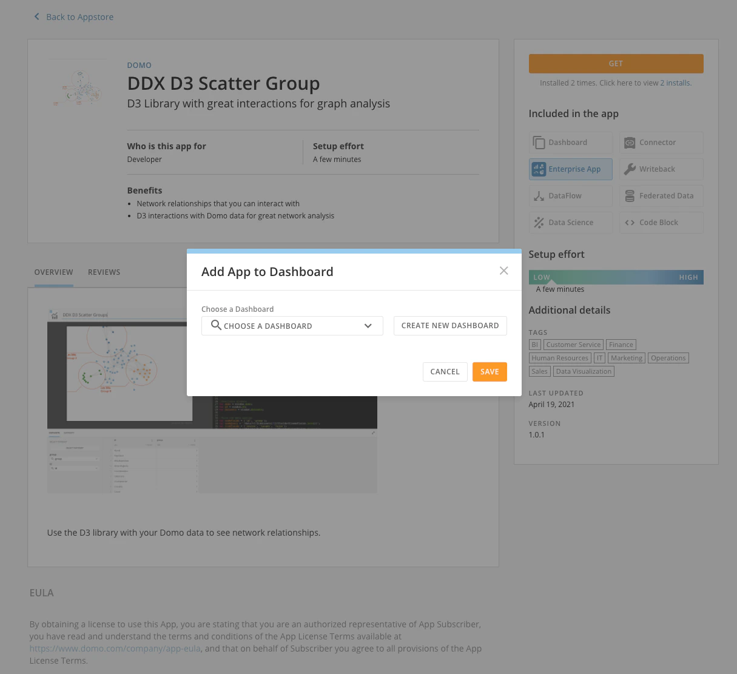Screen dimensions: 737x674
Task: Switch to the Reviews tab
Action: click(x=104, y=272)
